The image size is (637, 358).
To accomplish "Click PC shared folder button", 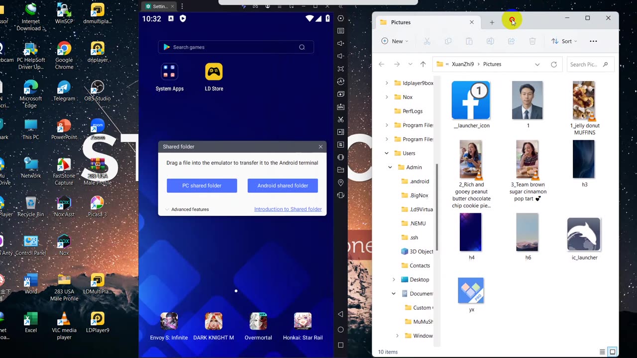I will point(202,185).
